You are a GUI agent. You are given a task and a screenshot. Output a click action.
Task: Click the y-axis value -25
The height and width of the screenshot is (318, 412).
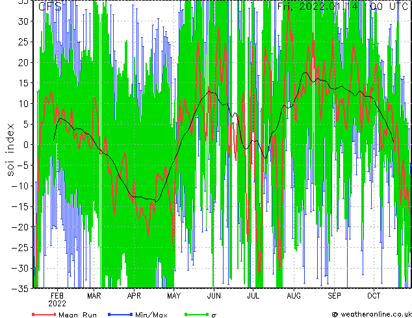pos(21,248)
